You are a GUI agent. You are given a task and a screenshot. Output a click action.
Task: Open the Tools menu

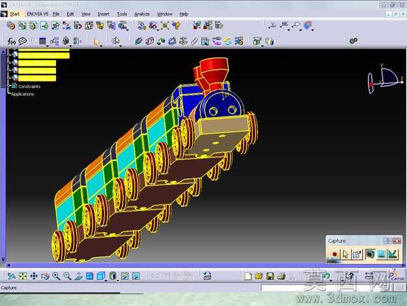(122, 14)
